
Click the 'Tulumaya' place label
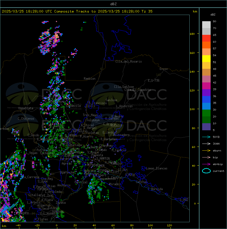[x=93, y=120]
